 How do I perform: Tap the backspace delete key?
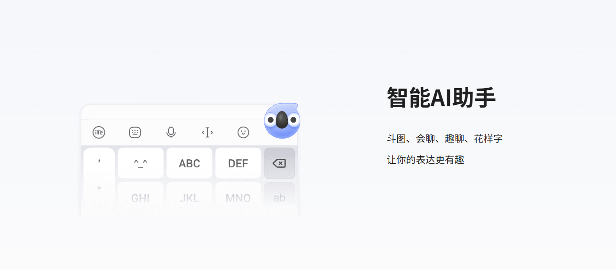(279, 163)
